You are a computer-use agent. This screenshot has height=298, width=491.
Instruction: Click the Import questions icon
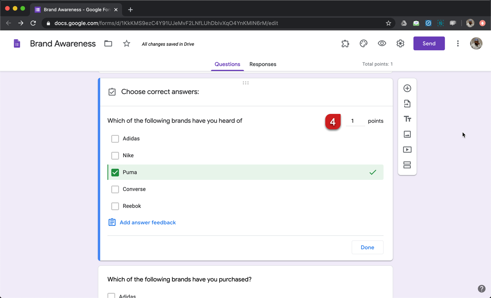pyautogui.click(x=407, y=104)
